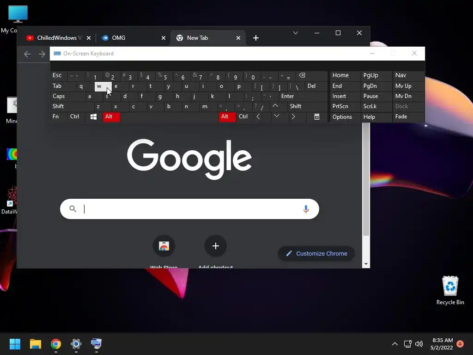Click the Fade key on keyboard
Viewport: 473px width, 355px height.
coord(408,117)
